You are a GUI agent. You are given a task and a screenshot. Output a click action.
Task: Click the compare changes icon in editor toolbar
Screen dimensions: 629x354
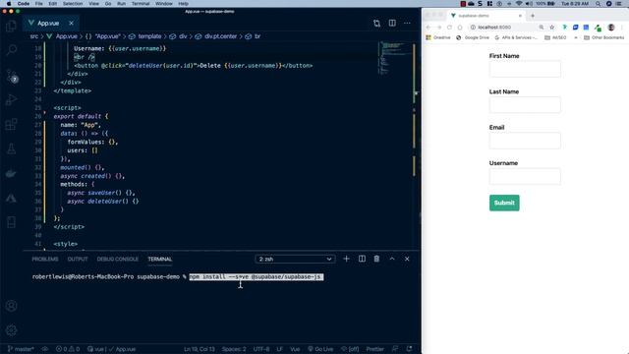(376, 24)
